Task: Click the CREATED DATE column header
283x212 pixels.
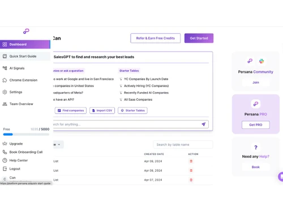Action: (154, 154)
